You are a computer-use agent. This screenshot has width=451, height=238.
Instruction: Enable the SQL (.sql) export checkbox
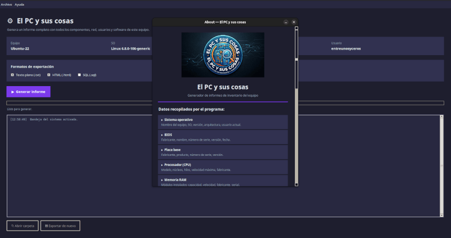(x=79, y=75)
